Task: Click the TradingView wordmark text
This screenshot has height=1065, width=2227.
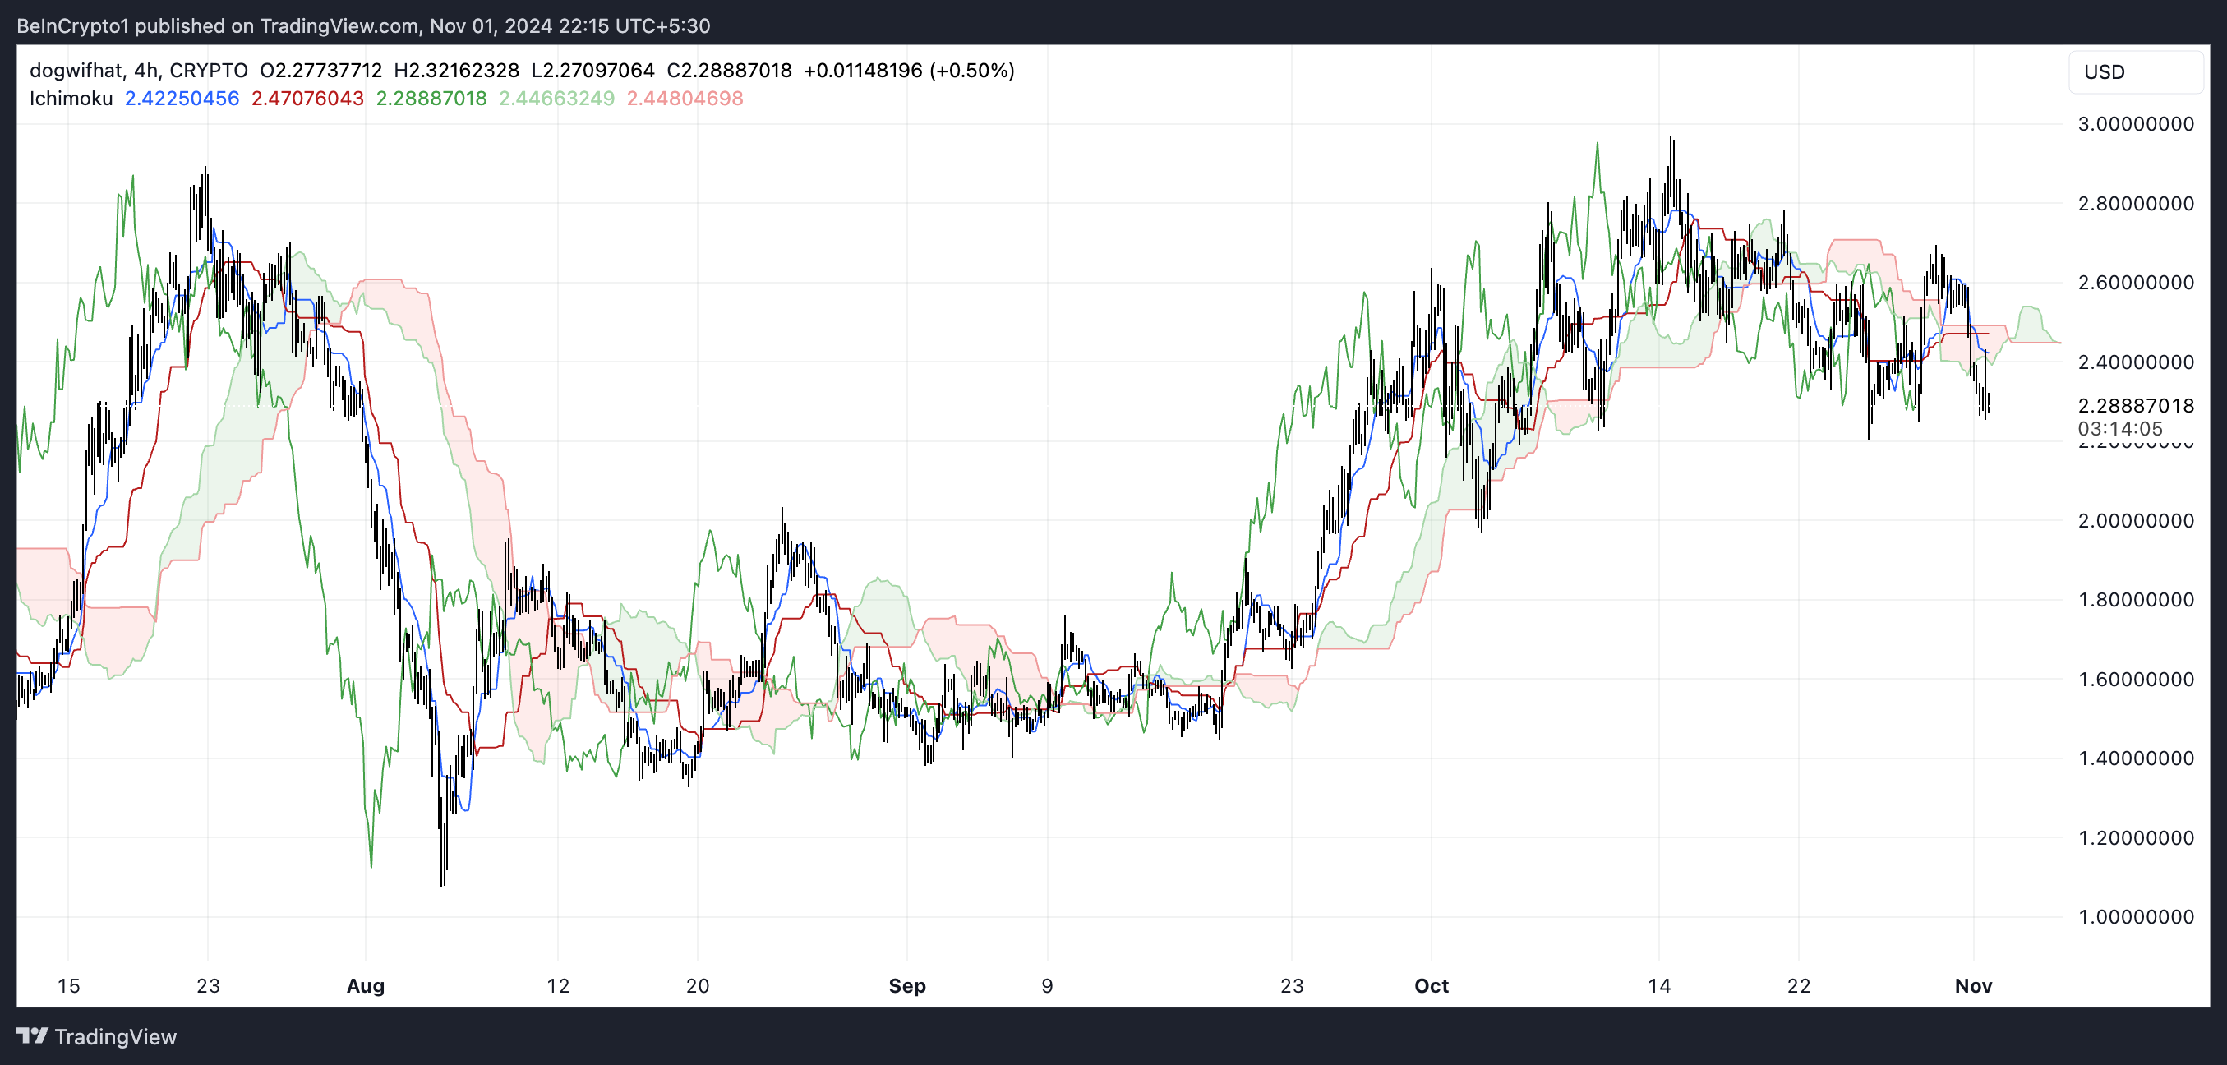Action: coord(115,1036)
